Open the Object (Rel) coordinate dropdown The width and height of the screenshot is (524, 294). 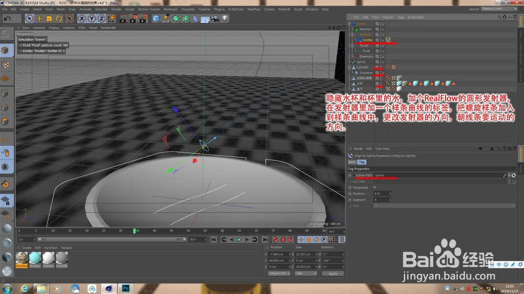tap(279, 274)
